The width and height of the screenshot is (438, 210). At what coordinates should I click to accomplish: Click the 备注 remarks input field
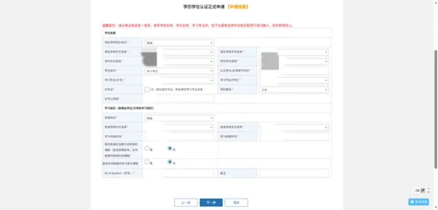(294, 173)
